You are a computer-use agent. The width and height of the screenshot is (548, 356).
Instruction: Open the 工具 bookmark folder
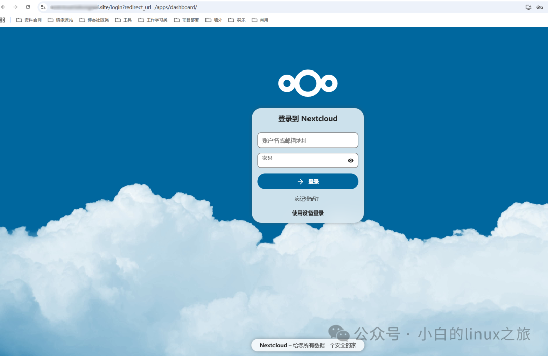(123, 20)
